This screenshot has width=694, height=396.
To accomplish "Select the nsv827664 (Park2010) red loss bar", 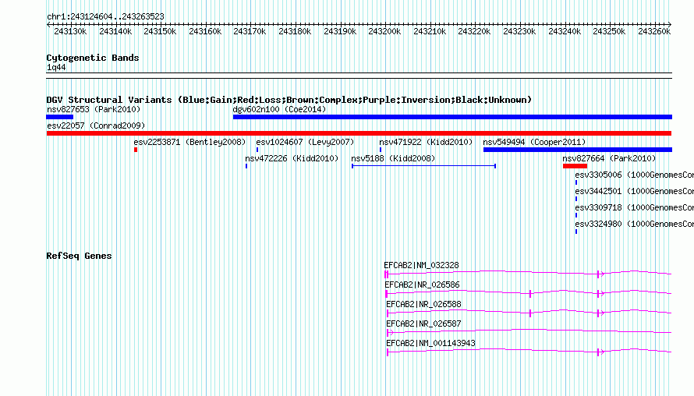I will click(575, 166).
